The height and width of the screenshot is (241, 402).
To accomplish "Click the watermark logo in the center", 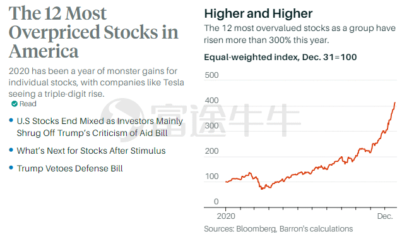I will coord(124,120).
